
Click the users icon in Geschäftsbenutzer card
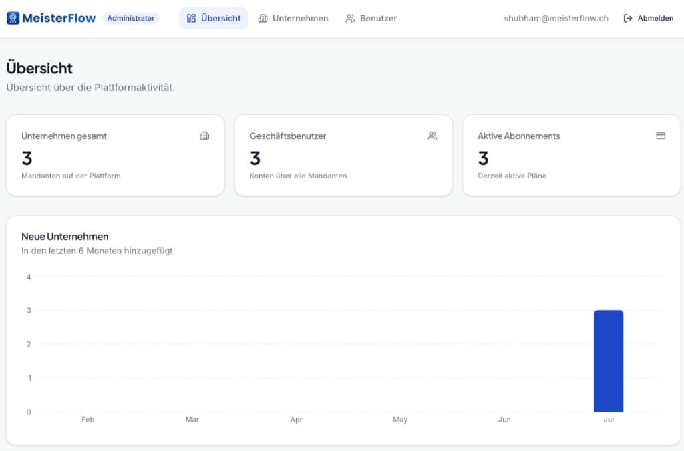coord(432,136)
